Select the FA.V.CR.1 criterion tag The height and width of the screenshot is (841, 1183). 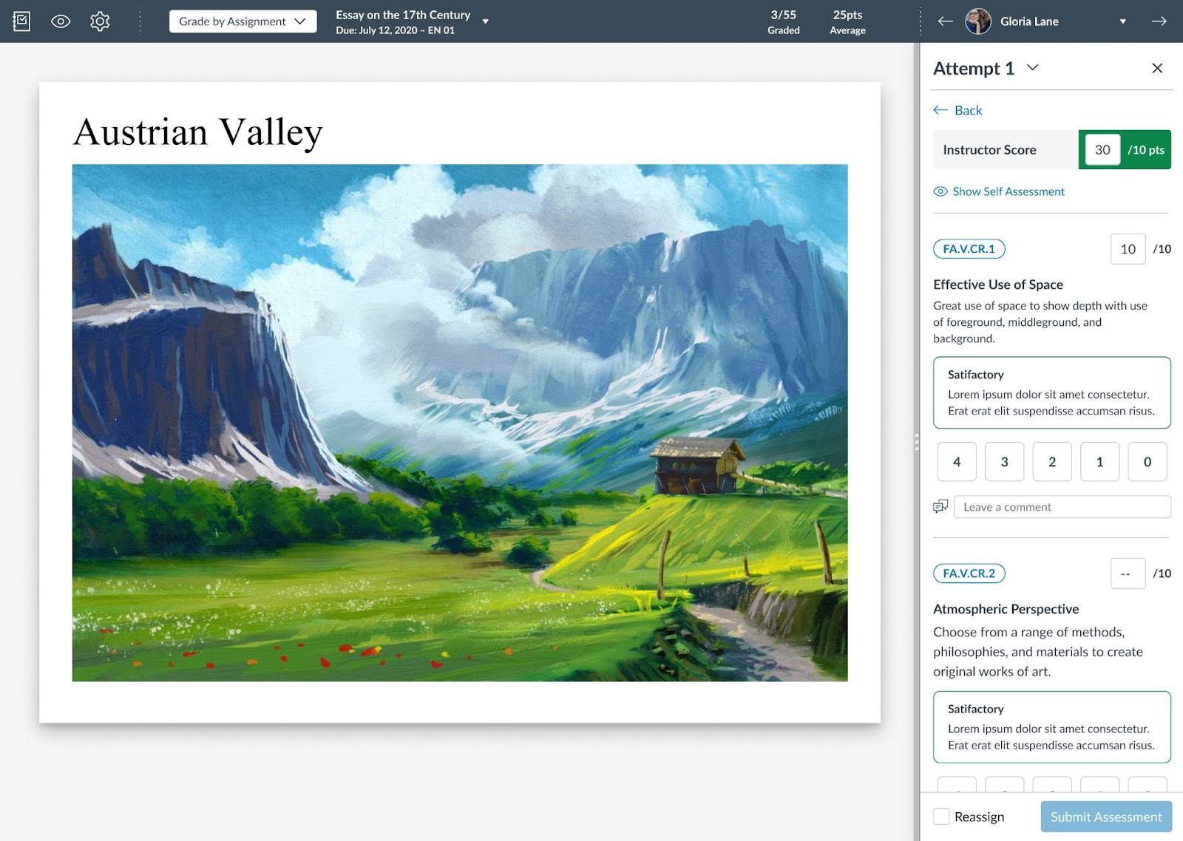pos(969,249)
